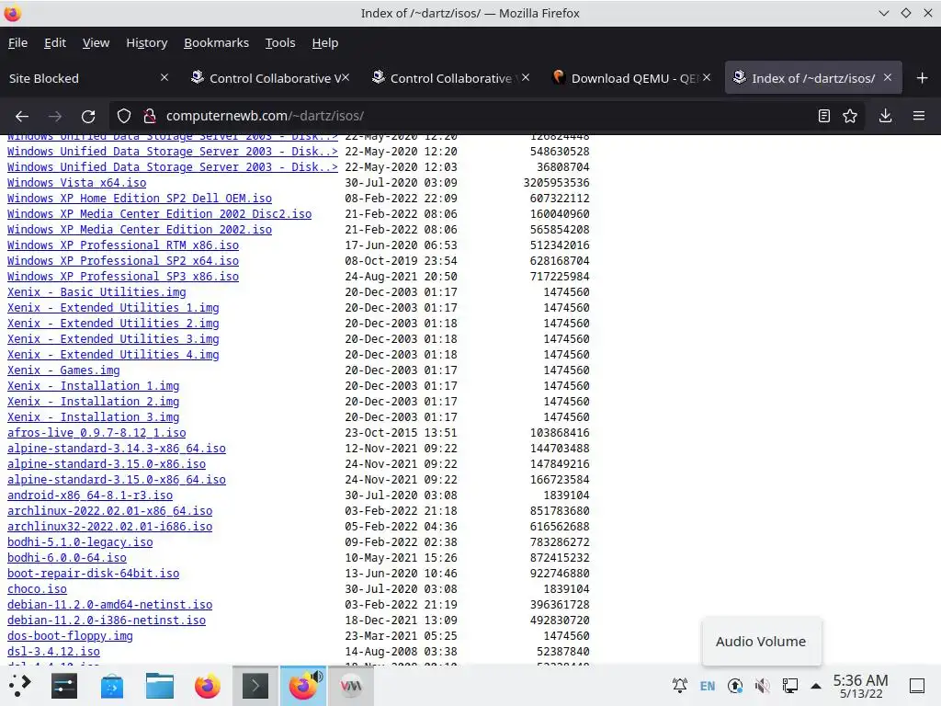Open the File menu
The width and height of the screenshot is (941, 706).
coord(18,42)
